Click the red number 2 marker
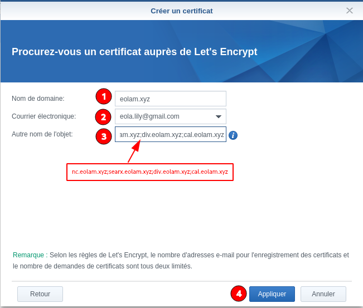363x308 pixels. (104, 117)
